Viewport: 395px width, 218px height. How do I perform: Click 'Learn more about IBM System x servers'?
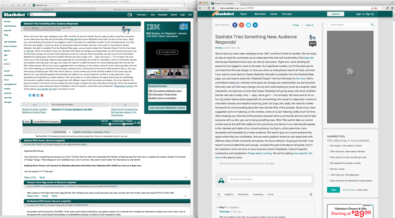tap(167, 108)
